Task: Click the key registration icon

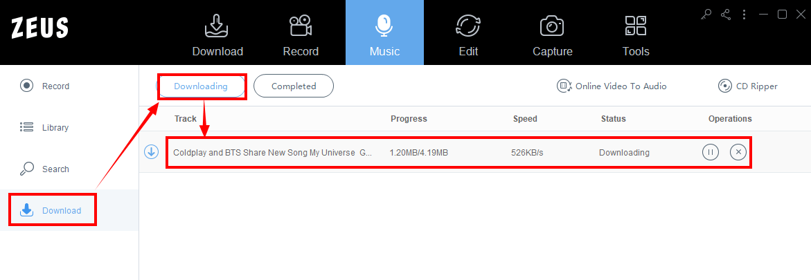Action: pyautogui.click(x=706, y=15)
